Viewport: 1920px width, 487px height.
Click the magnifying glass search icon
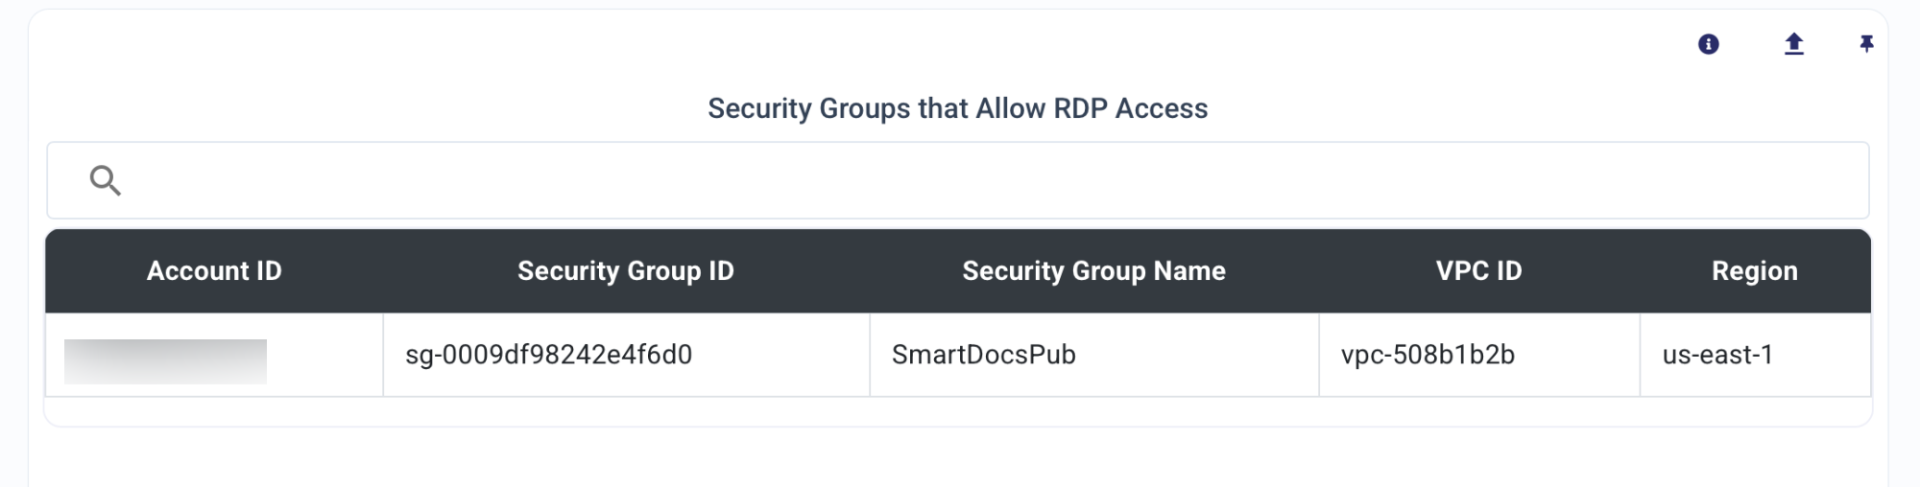pos(105,180)
